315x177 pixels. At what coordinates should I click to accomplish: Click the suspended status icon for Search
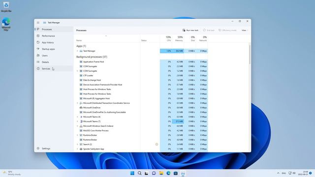[157, 144]
